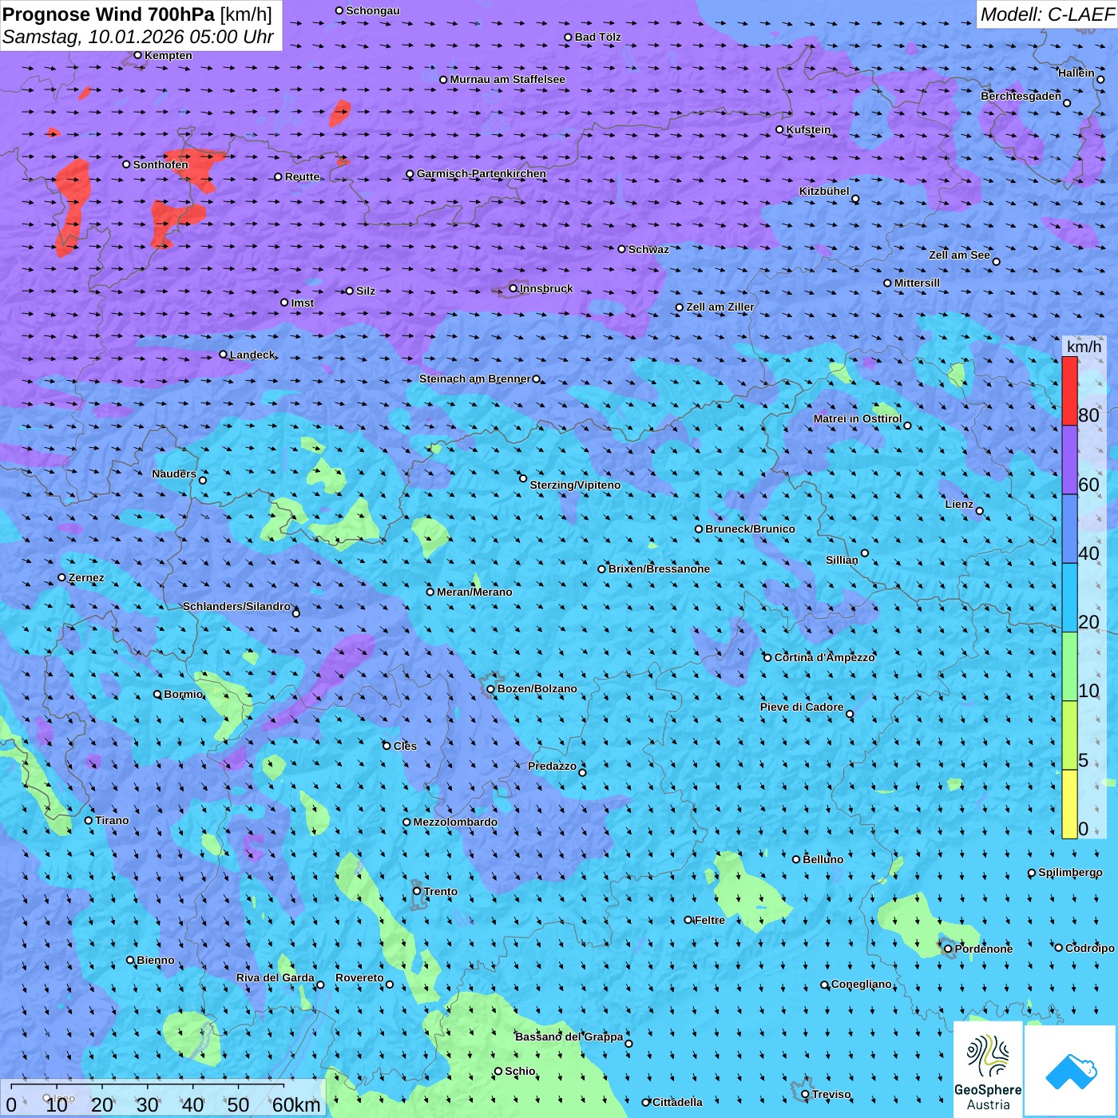The image size is (1118, 1118).
Task: Click the Kitzbühel city marker
Action: pos(855,199)
